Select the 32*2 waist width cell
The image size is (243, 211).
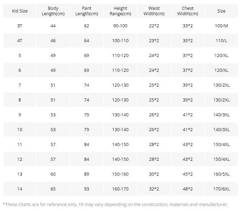[154, 189]
